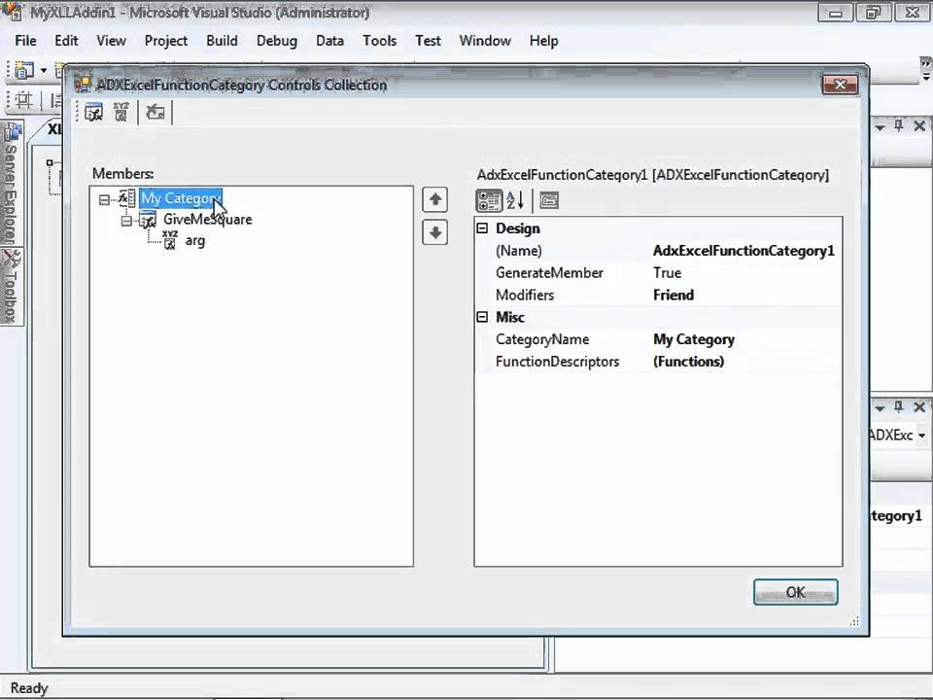Viewport: 933px width, 700px height.
Task: Collapse the My Category tree node
Action: 104,198
